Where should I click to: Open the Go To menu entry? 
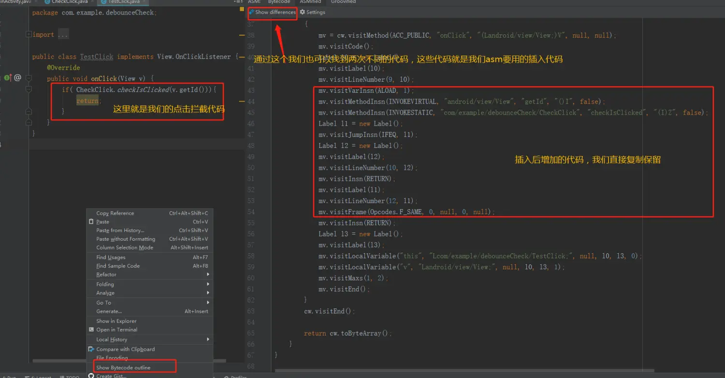point(149,303)
